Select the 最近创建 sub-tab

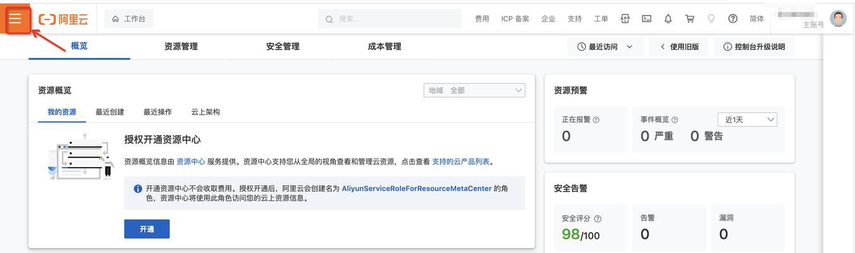click(110, 112)
